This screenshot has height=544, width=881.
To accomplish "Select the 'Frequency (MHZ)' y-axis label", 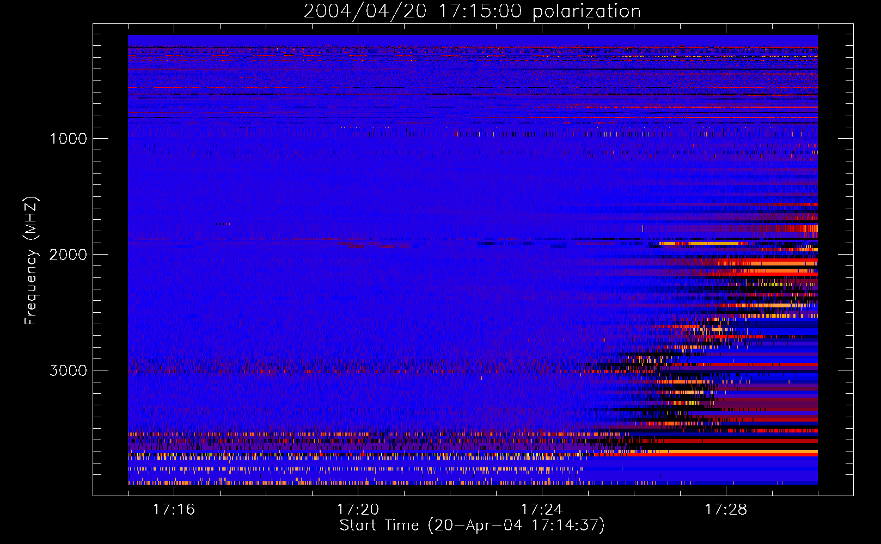I will 31,261.
